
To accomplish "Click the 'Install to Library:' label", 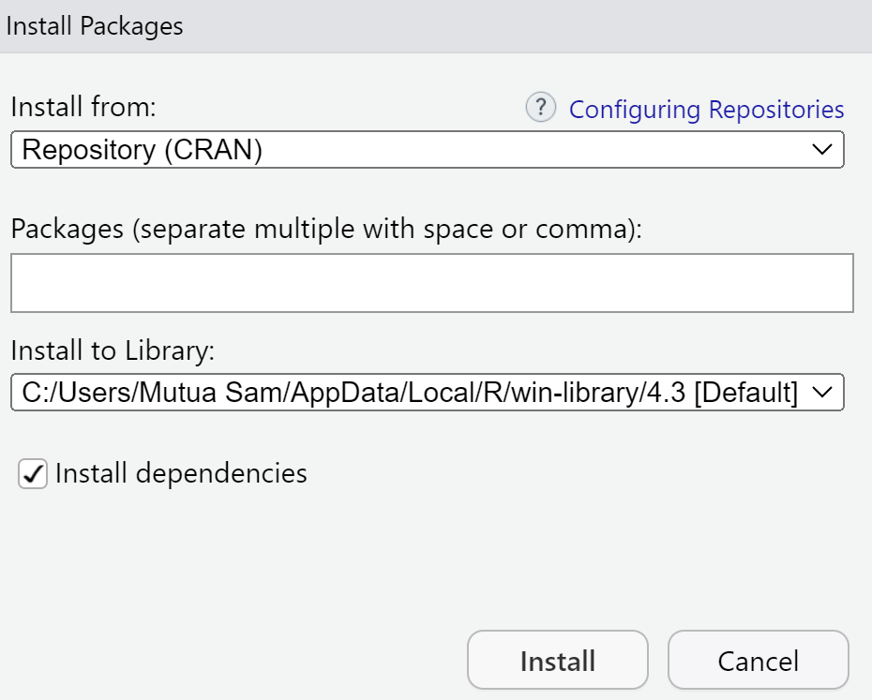I will click(x=113, y=350).
